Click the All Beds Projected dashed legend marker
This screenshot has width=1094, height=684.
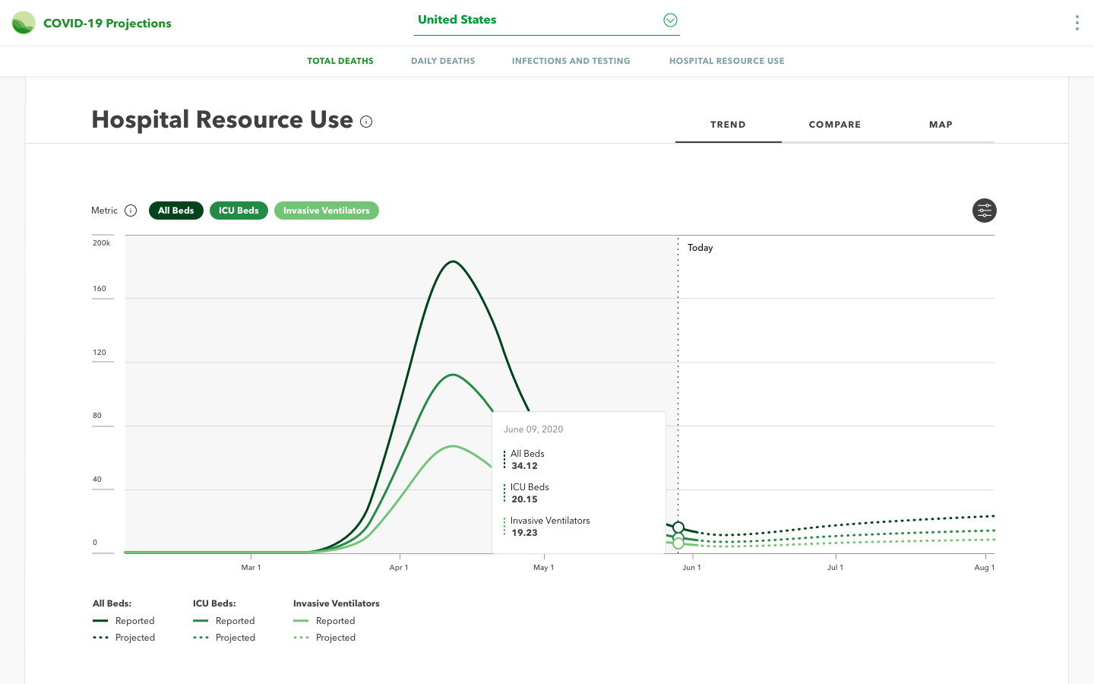[x=102, y=637]
